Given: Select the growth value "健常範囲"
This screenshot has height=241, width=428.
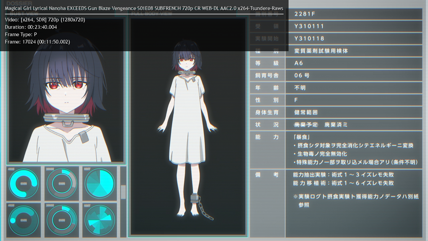Looking at the screenshot, I should 306,112.
